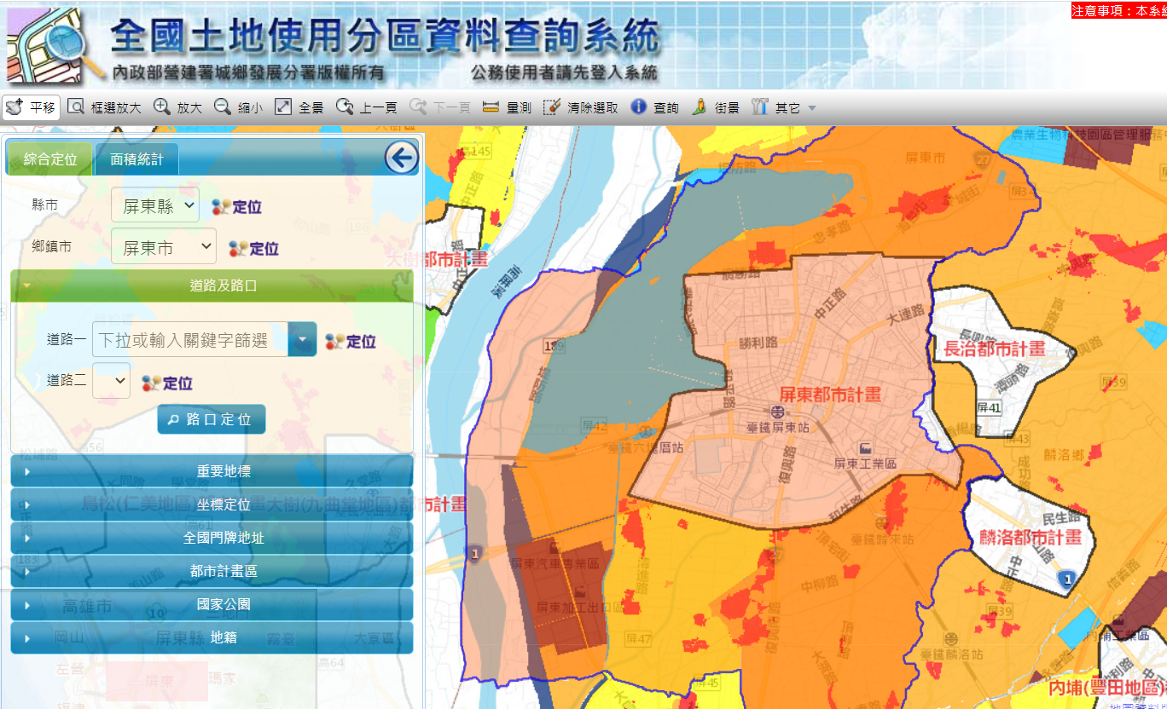
Task: Activate the 框選放大 box zoom tool
Action: (104, 107)
